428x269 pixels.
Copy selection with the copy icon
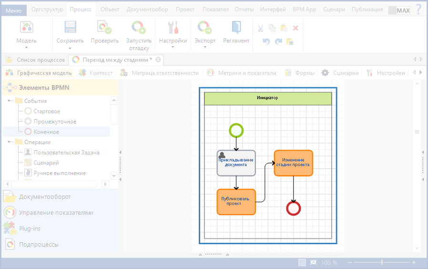click(272, 28)
